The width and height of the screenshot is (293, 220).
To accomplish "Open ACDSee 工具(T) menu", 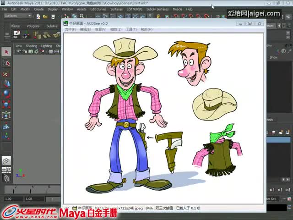I will coord(131,29).
